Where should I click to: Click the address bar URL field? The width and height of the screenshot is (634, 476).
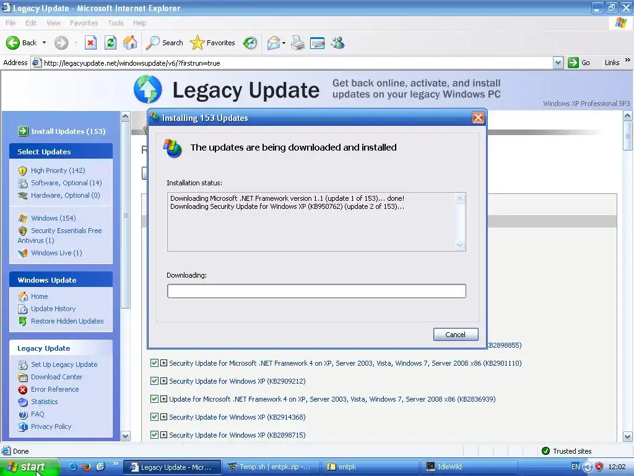(291, 63)
